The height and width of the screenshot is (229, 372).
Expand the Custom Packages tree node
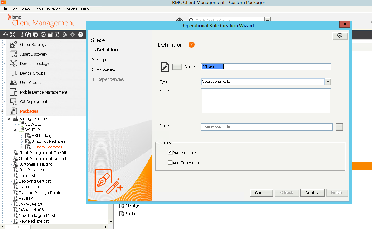pos(21,147)
